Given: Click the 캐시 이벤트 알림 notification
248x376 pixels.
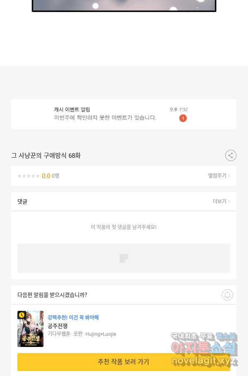Looking at the screenshot, I should (x=124, y=114).
